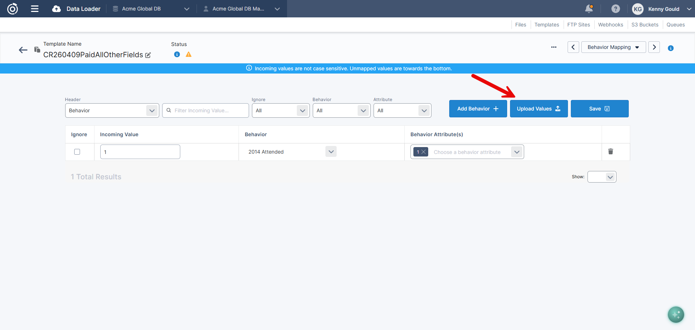Click the orange warning status icon
Viewport: 695px width, 330px height.
click(189, 54)
